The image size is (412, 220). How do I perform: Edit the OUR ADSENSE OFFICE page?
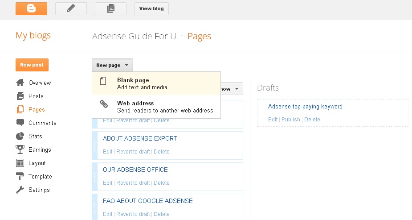pos(107,183)
